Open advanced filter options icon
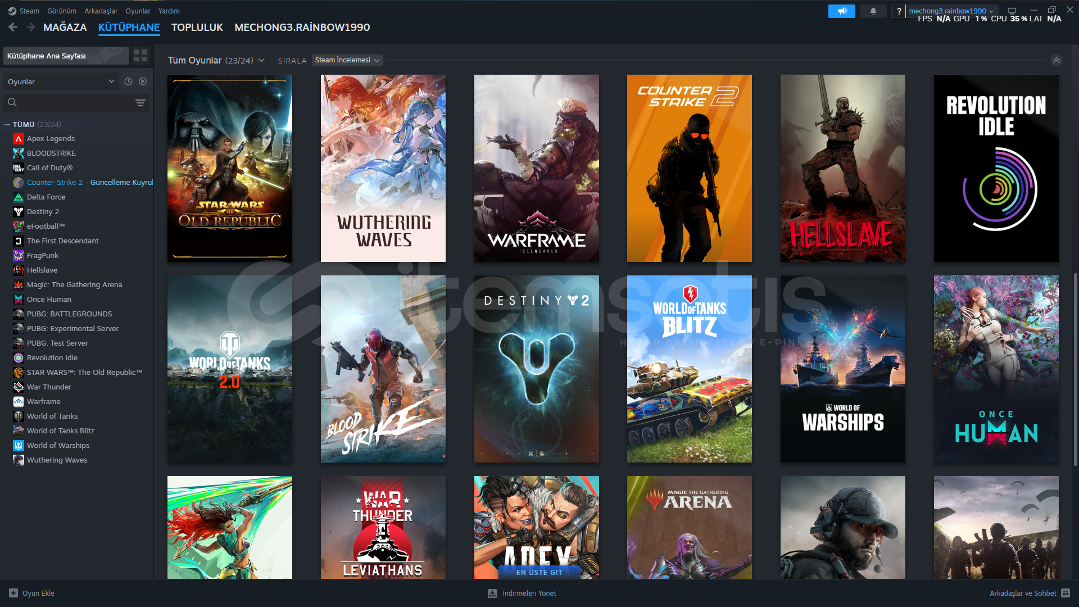This screenshot has height=607, width=1079. pos(140,103)
